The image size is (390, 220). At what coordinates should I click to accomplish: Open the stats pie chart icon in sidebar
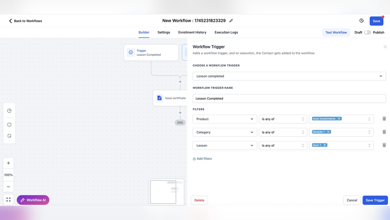pos(9,111)
